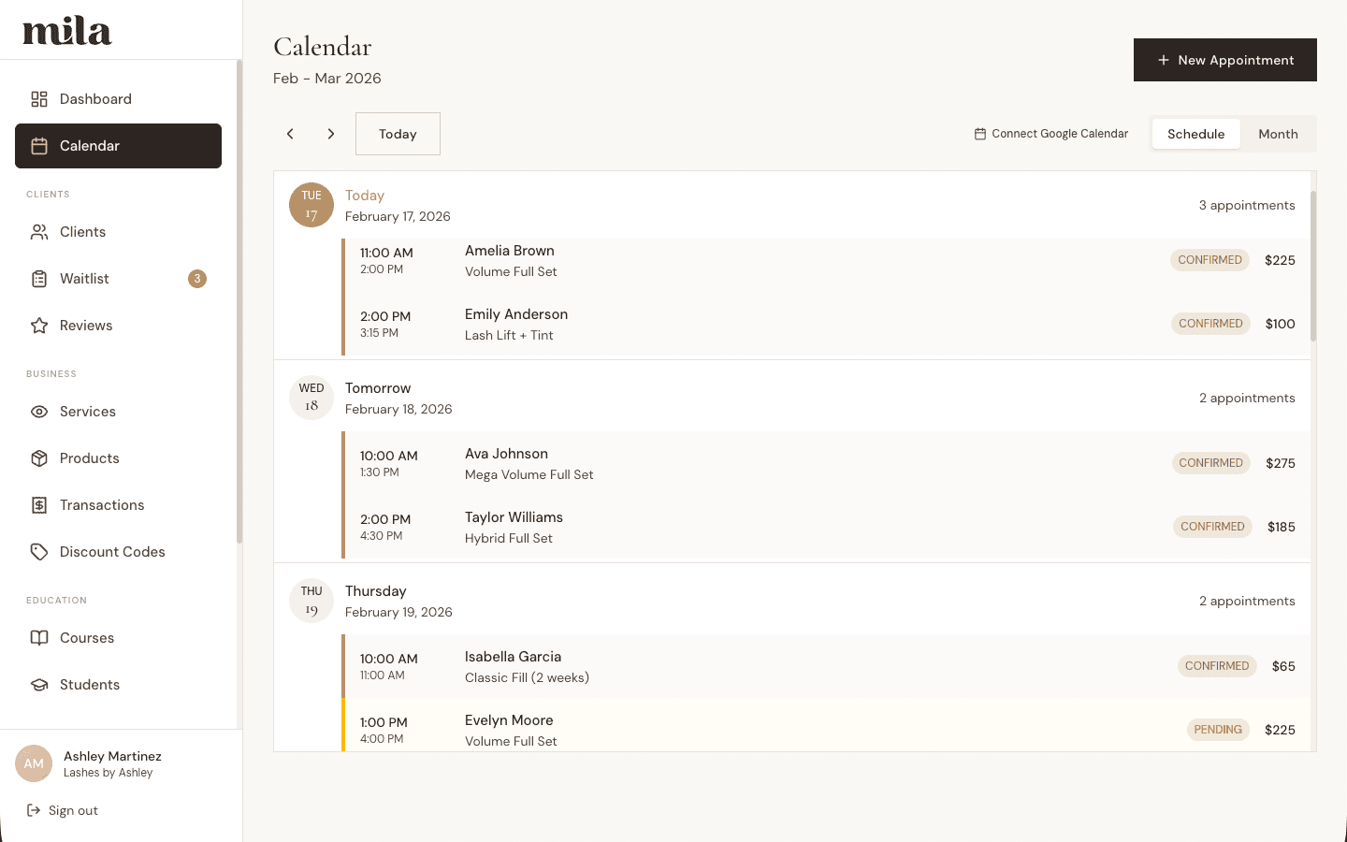1347x842 pixels.
Task: Switch to the Month view
Action: pyautogui.click(x=1278, y=134)
